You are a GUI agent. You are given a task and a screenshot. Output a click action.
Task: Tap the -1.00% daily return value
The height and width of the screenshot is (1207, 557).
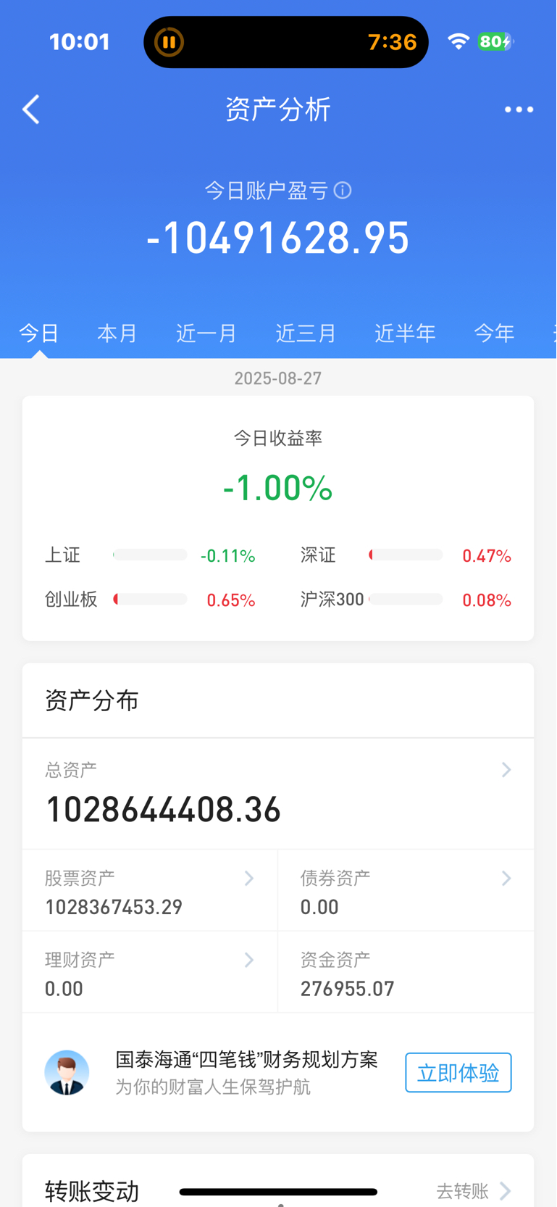278,487
